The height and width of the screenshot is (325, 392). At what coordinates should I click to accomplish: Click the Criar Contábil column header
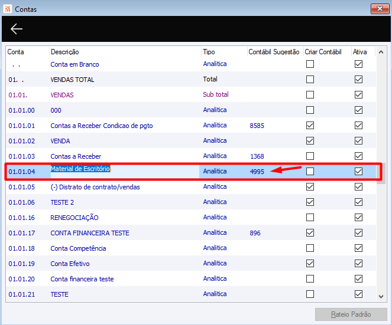pyautogui.click(x=323, y=52)
